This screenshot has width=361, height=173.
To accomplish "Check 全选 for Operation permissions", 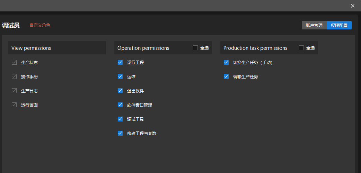I will pyautogui.click(x=195, y=48).
